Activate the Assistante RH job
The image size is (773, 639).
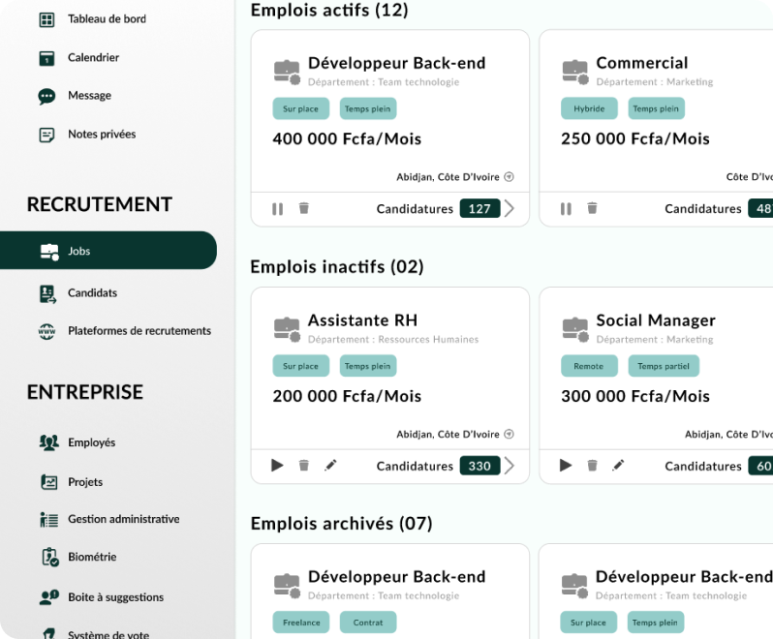277,465
